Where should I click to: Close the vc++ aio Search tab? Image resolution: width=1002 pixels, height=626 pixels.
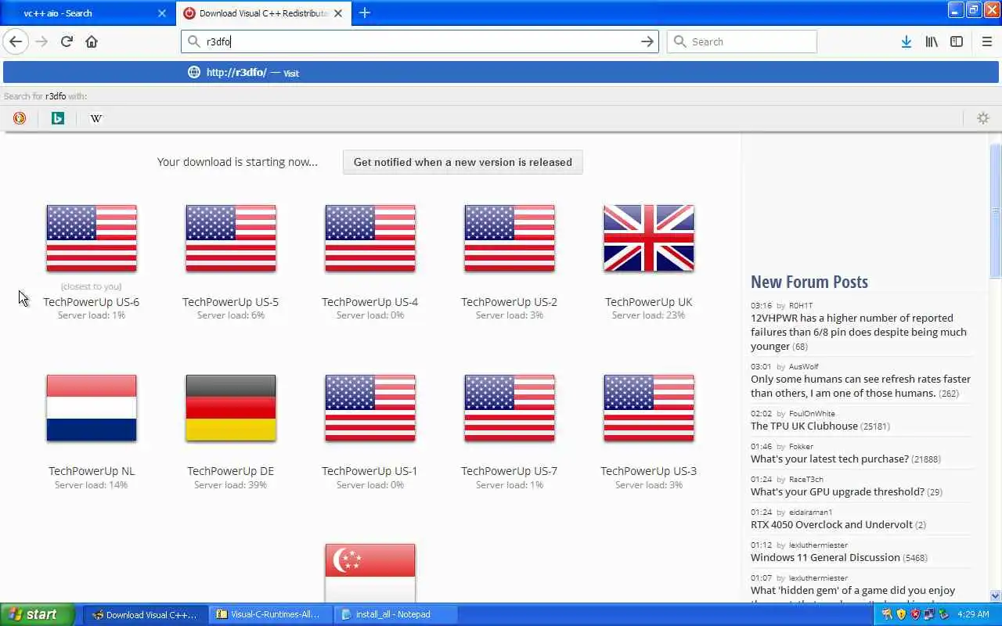(x=162, y=13)
